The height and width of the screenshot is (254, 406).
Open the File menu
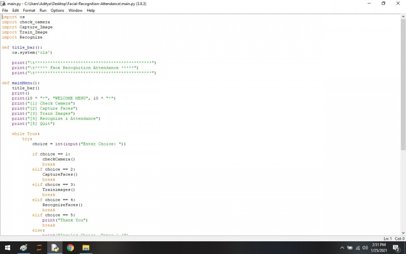point(5,10)
